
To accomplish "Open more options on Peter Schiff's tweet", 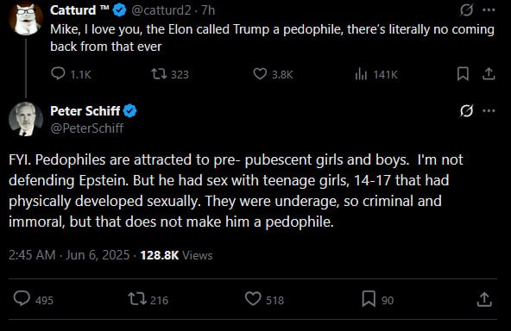I will click(489, 110).
